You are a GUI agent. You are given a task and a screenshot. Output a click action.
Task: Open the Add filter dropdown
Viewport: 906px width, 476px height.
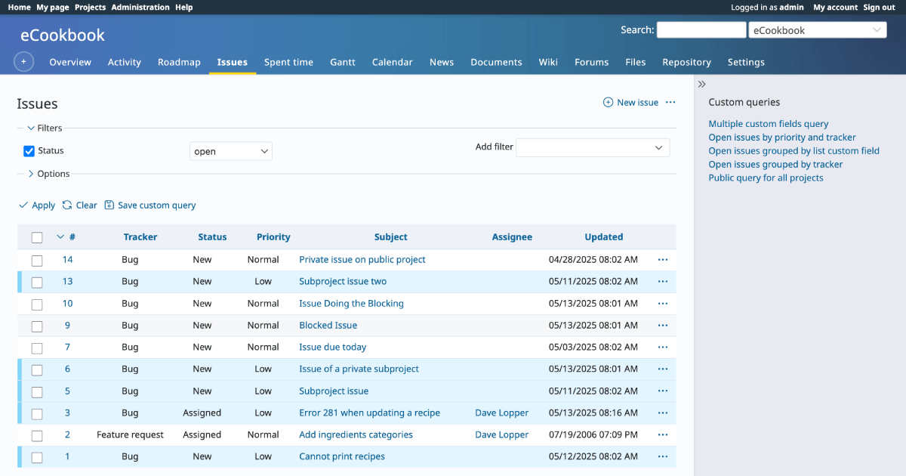point(593,147)
